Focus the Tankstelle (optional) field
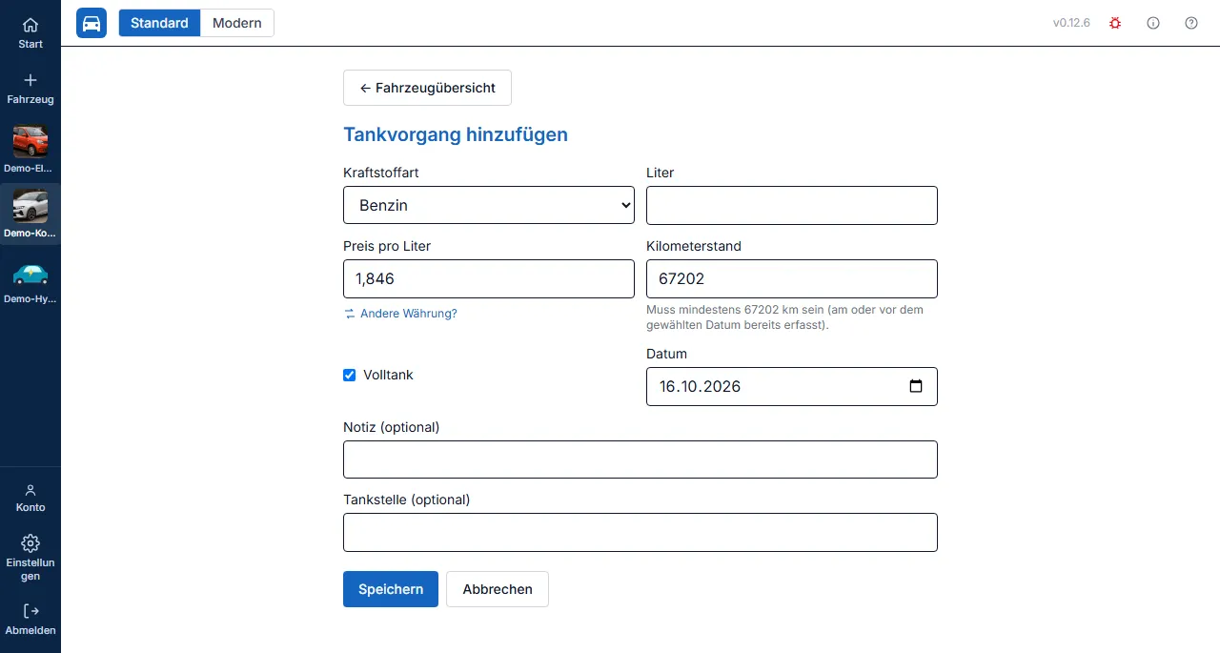The image size is (1220, 653). [x=640, y=533]
